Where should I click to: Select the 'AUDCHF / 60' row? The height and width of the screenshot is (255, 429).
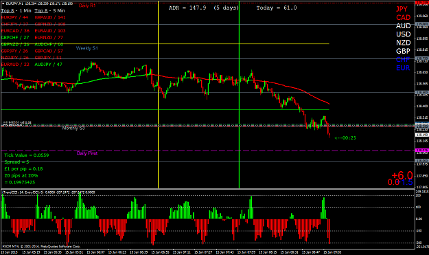49,44
